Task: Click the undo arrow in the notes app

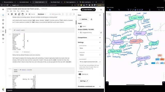Action: [119, 10]
